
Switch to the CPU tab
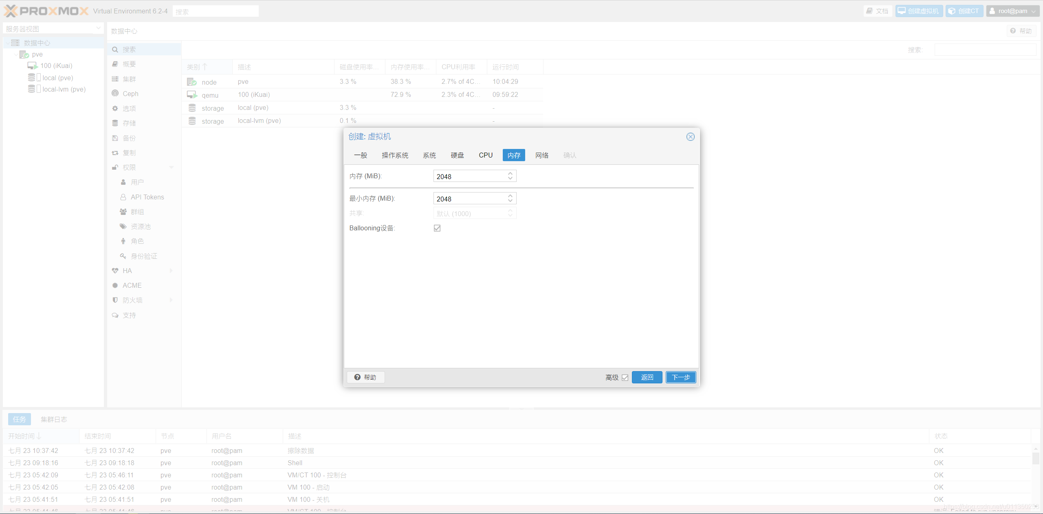pos(486,155)
